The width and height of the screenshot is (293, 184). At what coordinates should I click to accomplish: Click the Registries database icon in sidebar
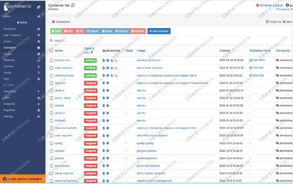(x=38, y=110)
